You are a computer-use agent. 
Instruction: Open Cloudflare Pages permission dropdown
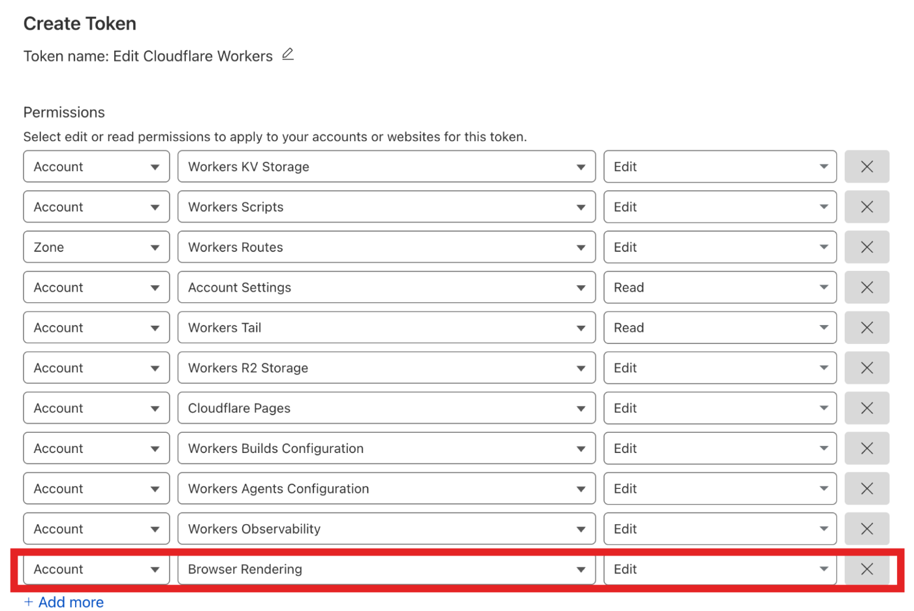386,408
